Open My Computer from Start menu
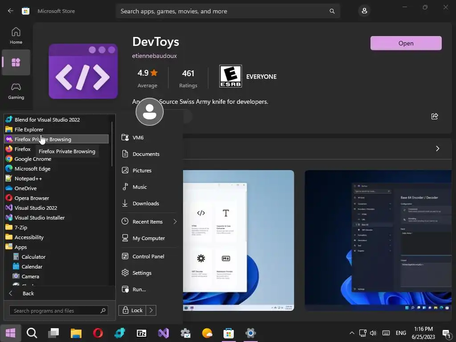 pyautogui.click(x=148, y=238)
